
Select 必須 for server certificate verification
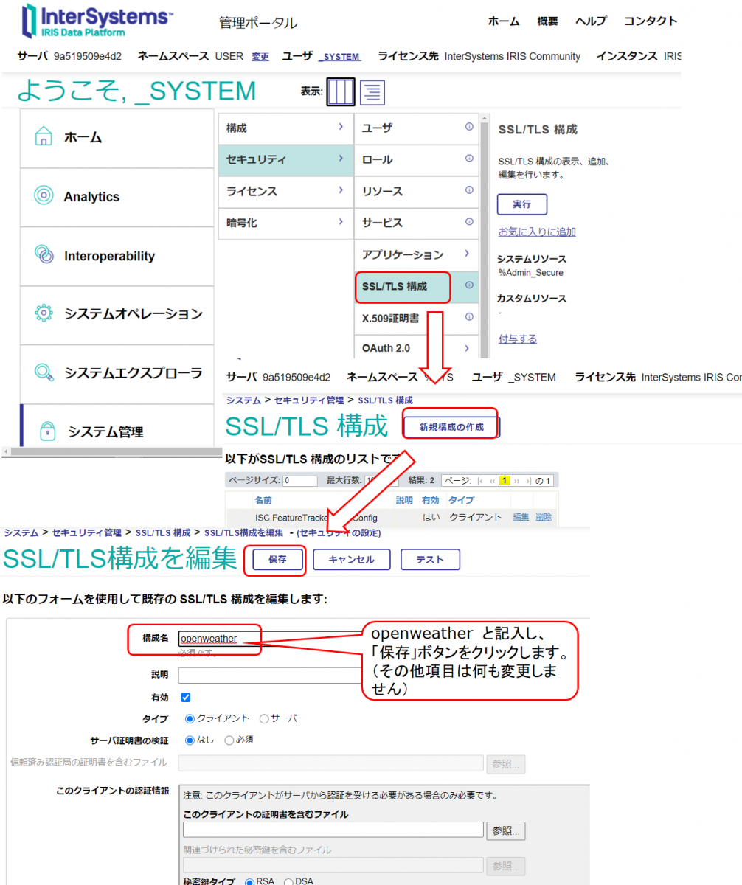click(x=229, y=740)
